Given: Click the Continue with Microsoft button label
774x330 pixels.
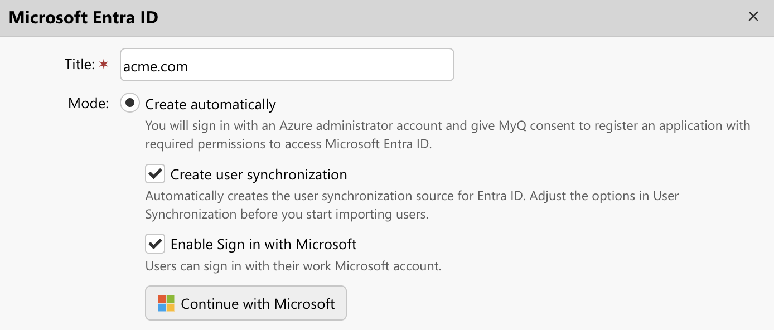Looking at the screenshot, I should pyautogui.click(x=258, y=303).
